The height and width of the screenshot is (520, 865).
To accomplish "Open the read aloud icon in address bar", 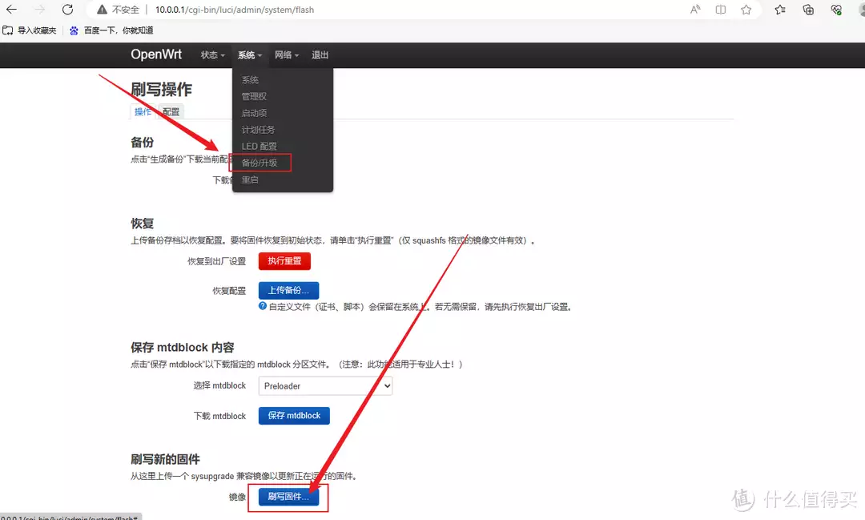I will [x=695, y=10].
